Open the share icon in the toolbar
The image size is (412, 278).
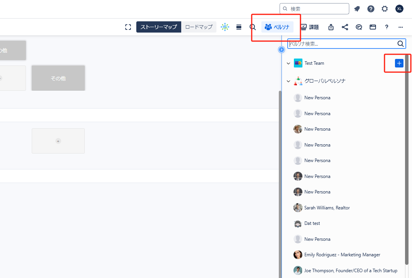(345, 27)
